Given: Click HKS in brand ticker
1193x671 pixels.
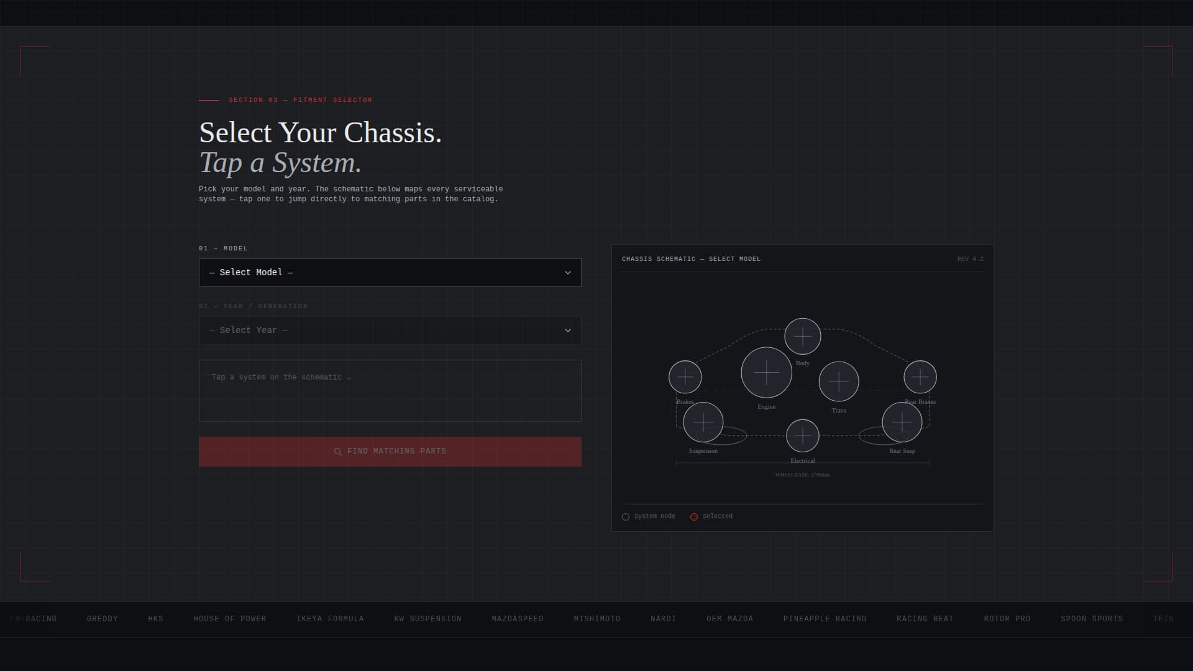Looking at the screenshot, I should (155, 619).
